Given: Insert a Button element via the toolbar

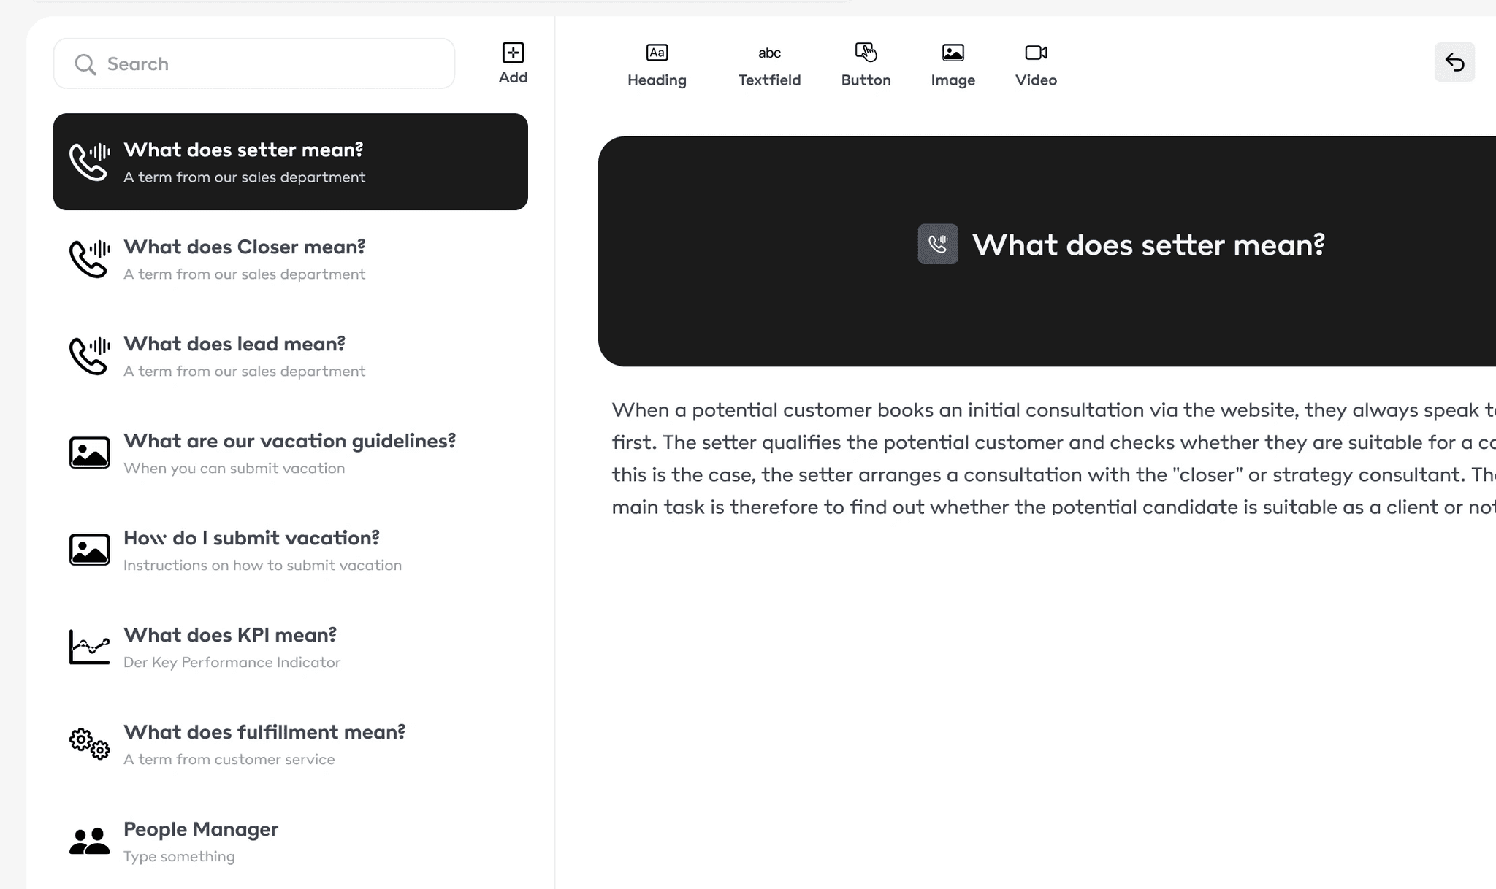Looking at the screenshot, I should pos(865,66).
